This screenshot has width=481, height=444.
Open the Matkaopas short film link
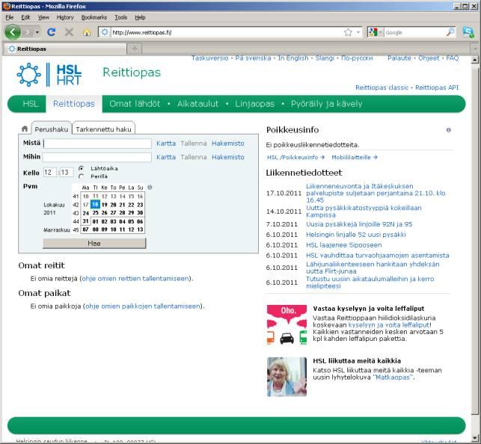coord(393,377)
